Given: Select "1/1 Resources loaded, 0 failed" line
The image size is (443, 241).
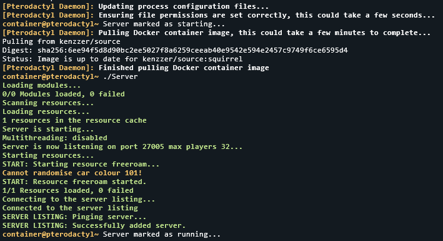Looking at the screenshot, I should tap(68, 190).
